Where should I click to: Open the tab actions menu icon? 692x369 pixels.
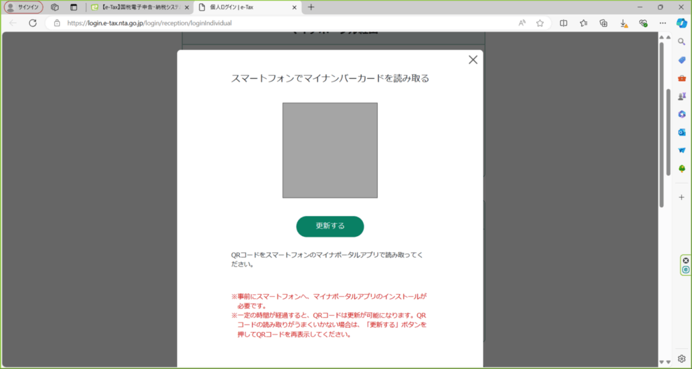(x=74, y=7)
